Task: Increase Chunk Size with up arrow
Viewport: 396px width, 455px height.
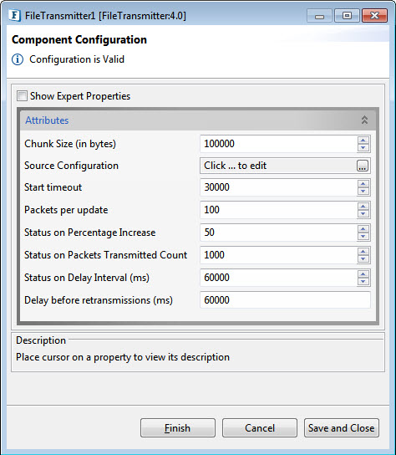Action: (363, 141)
